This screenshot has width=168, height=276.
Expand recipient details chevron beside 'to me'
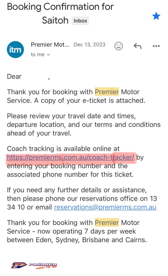pyautogui.click(x=49, y=55)
